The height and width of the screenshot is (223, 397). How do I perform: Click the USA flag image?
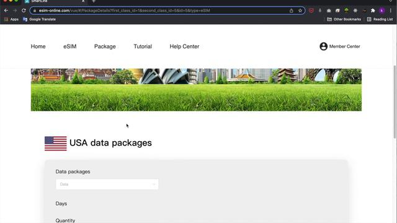tap(56, 143)
